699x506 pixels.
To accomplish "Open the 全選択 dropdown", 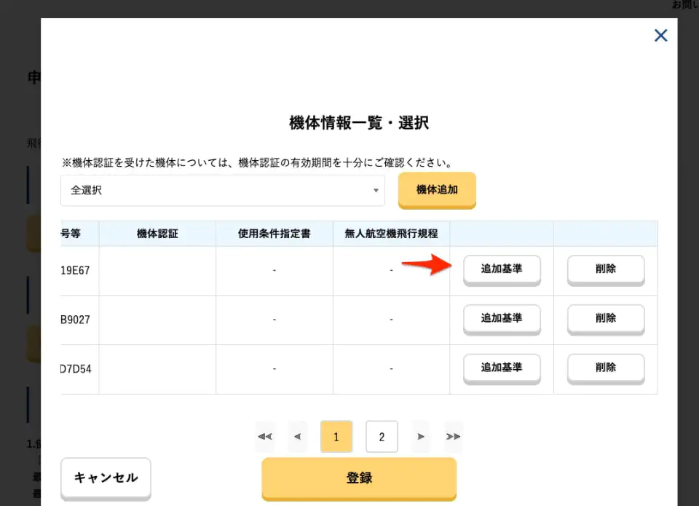I will pyautogui.click(x=223, y=190).
